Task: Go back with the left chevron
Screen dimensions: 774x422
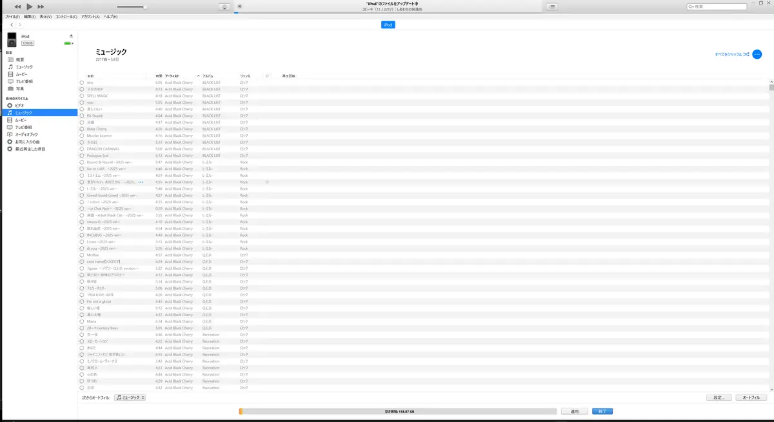Action: (x=12, y=25)
